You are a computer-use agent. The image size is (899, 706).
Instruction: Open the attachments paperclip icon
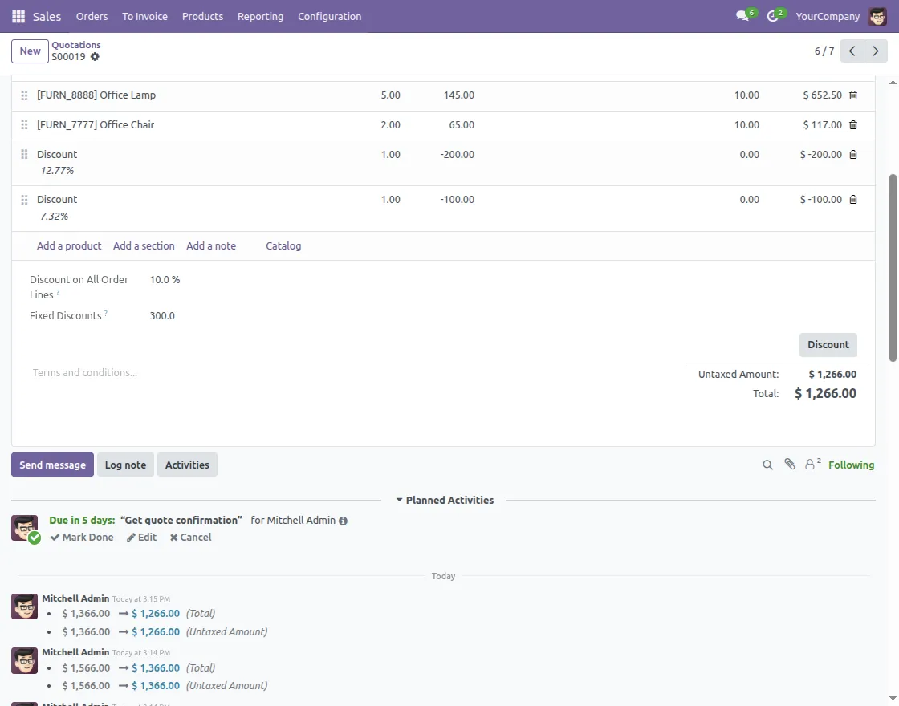790,465
